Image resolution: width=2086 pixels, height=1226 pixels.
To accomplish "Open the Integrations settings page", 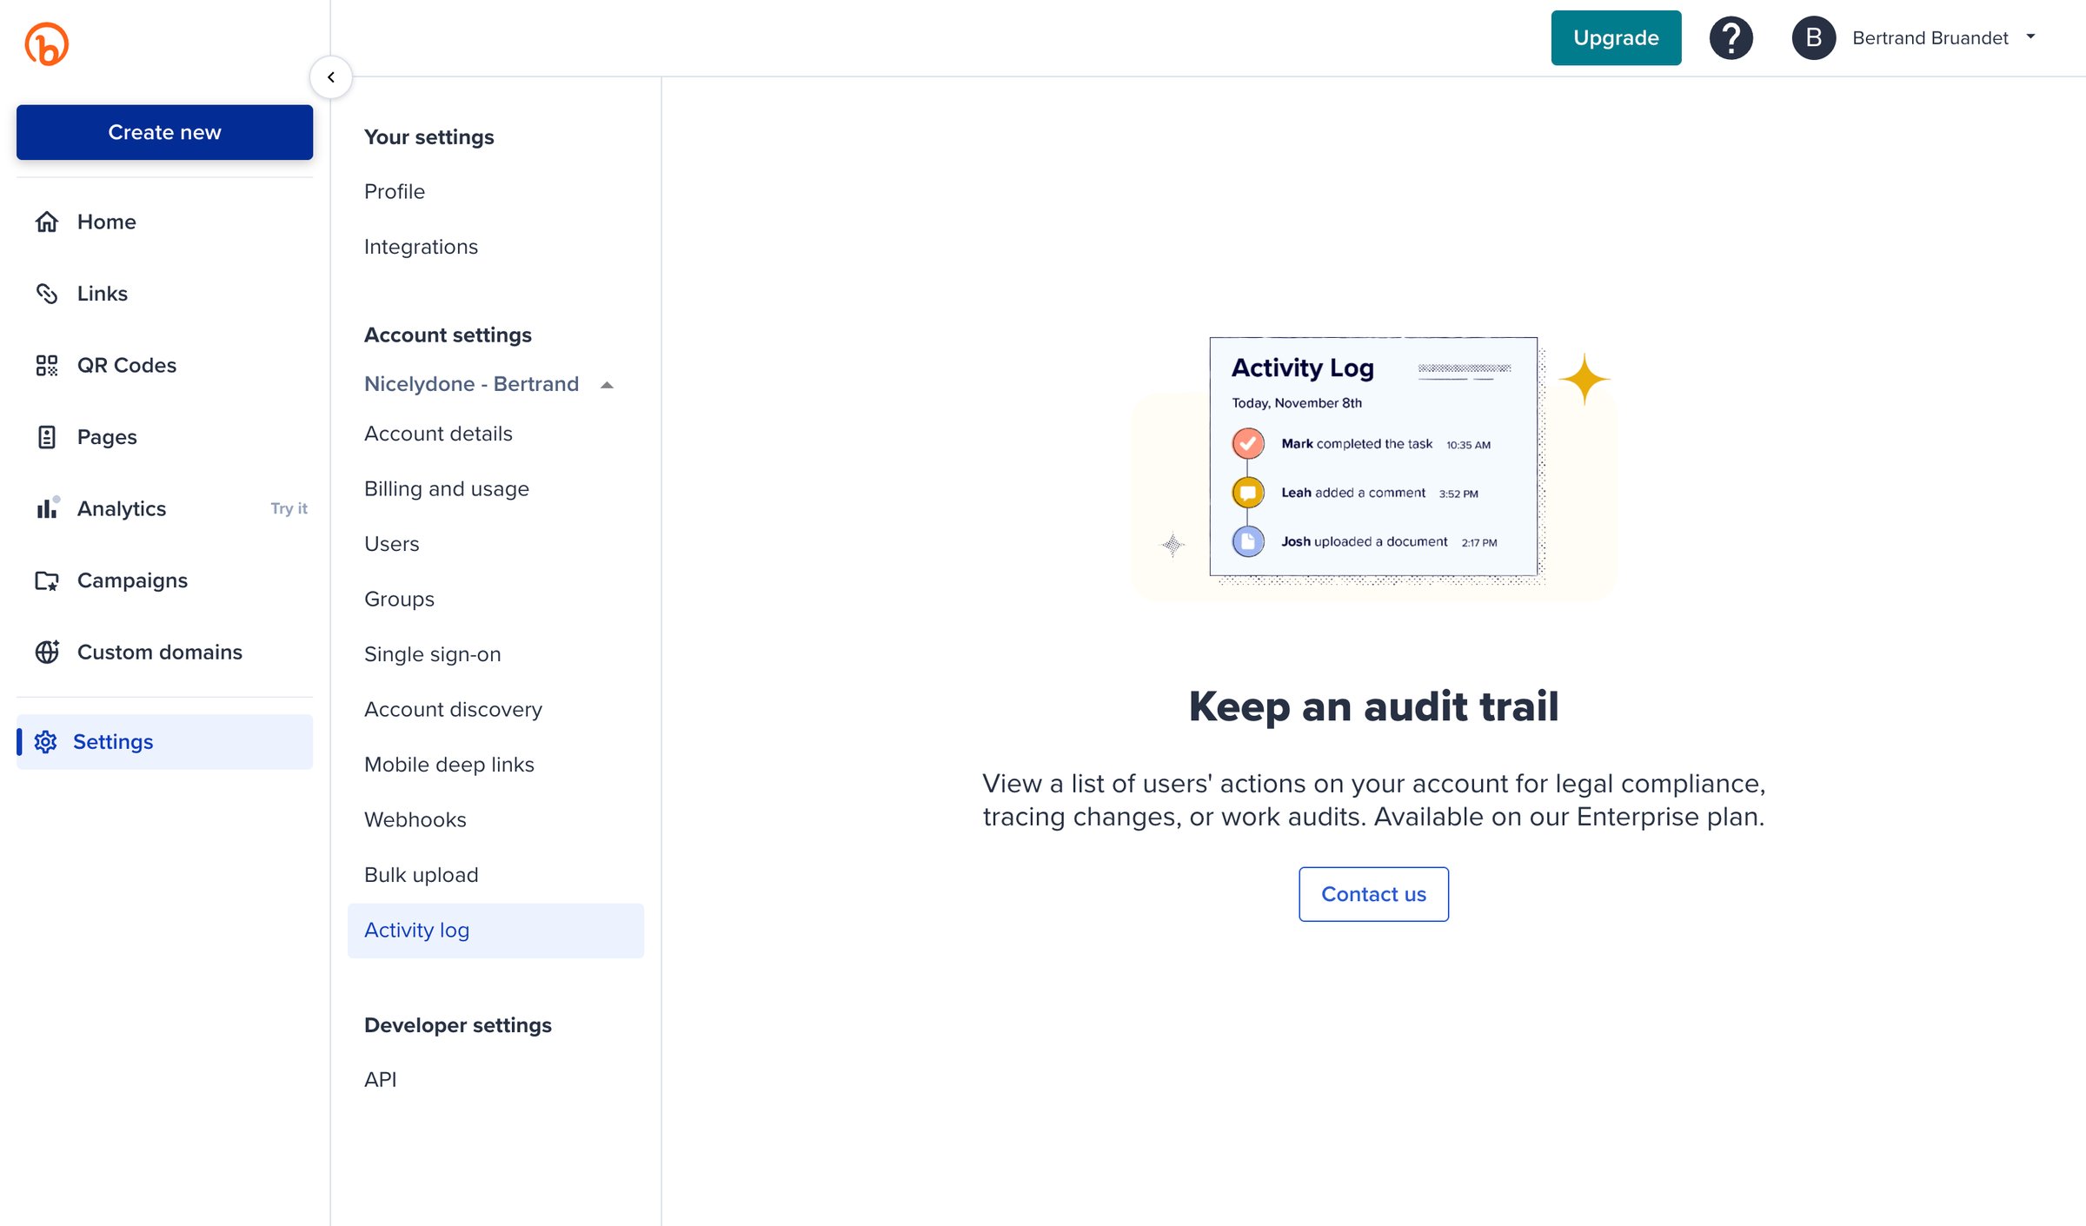I will (421, 247).
